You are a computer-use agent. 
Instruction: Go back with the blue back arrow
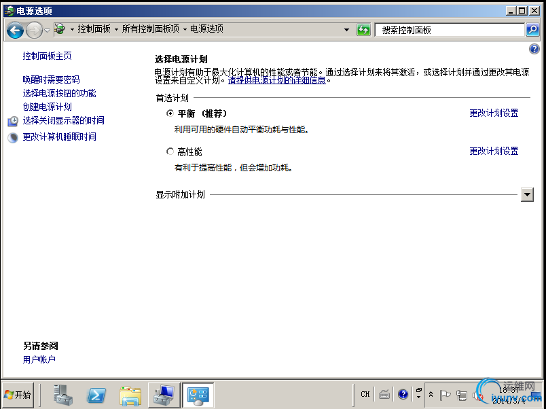[x=16, y=30]
